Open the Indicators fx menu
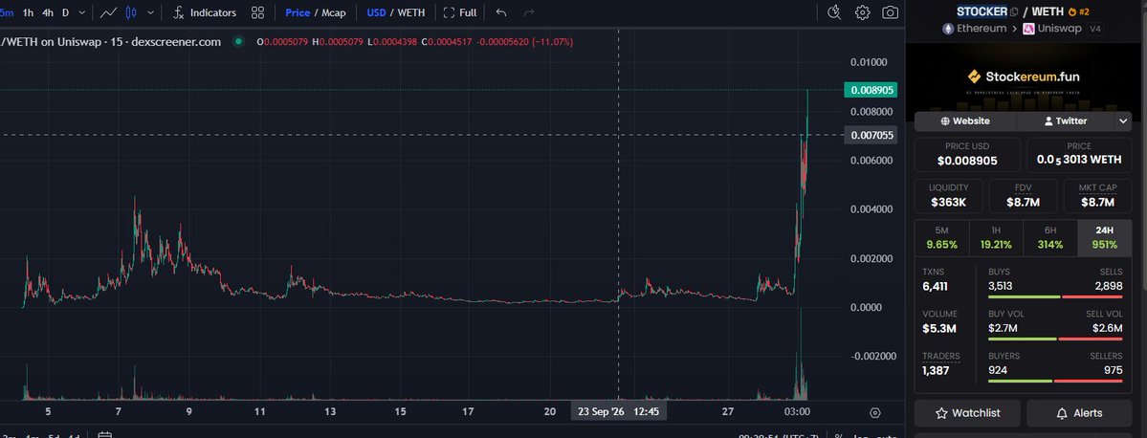The height and width of the screenshot is (438, 1147). (205, 12)
